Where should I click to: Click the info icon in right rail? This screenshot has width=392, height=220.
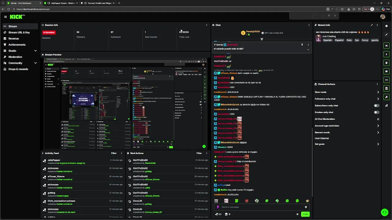click(x=386, y=26)
